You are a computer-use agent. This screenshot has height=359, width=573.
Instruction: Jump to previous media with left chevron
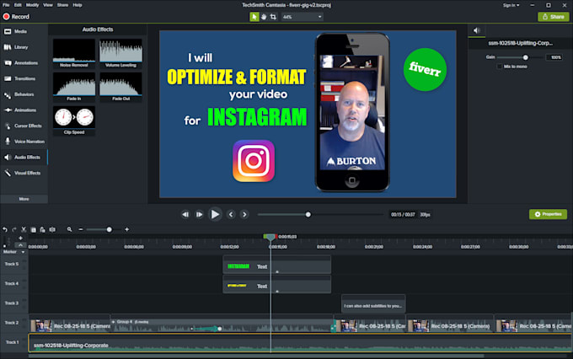pos(231,215)
